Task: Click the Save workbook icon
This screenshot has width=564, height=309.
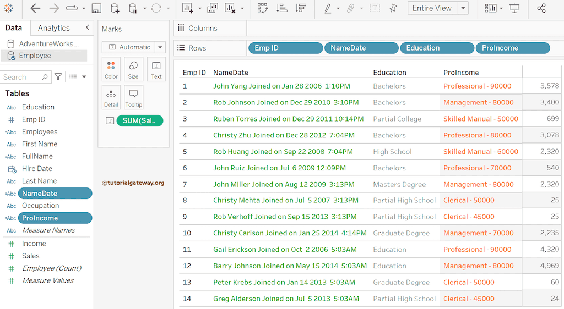Action: pos(96,8)
